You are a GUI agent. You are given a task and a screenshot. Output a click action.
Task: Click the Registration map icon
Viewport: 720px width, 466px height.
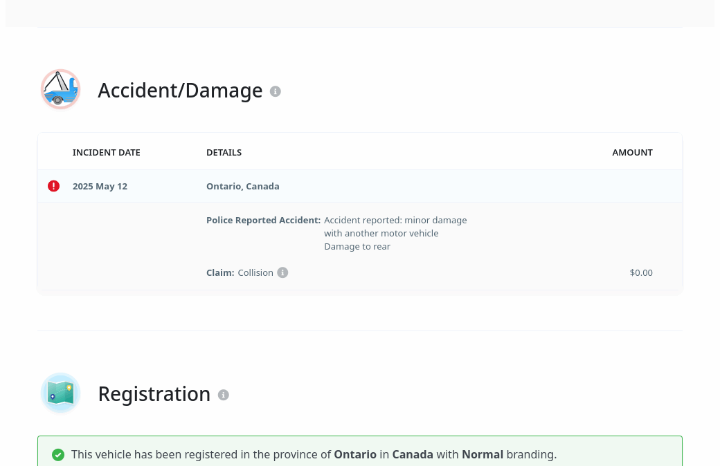point(61,393)
